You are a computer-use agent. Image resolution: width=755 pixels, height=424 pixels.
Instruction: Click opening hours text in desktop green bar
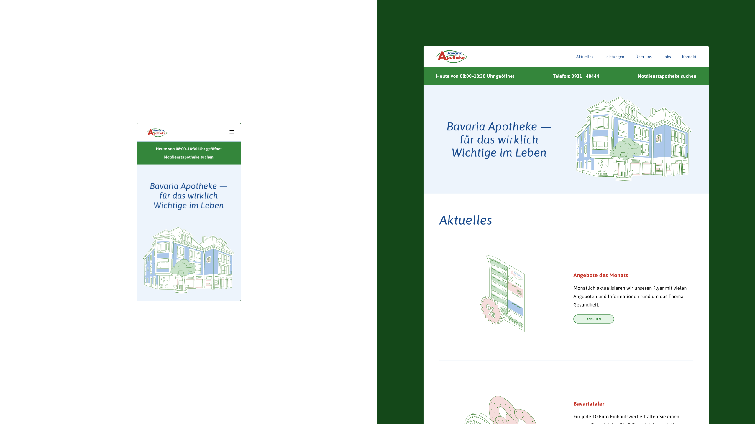(475, 76)
